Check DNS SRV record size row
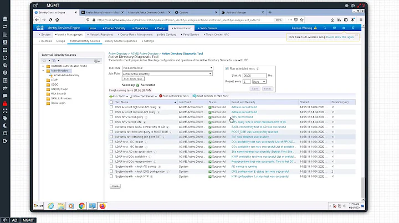Image resolution: width=399 pixels, height=223 pixels. (111, 122)
